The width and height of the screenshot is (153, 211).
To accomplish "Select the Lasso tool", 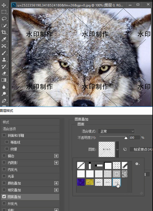I will coord(4,19).
